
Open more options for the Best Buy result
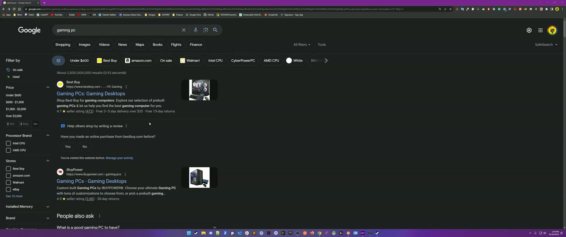coord(126,87)
